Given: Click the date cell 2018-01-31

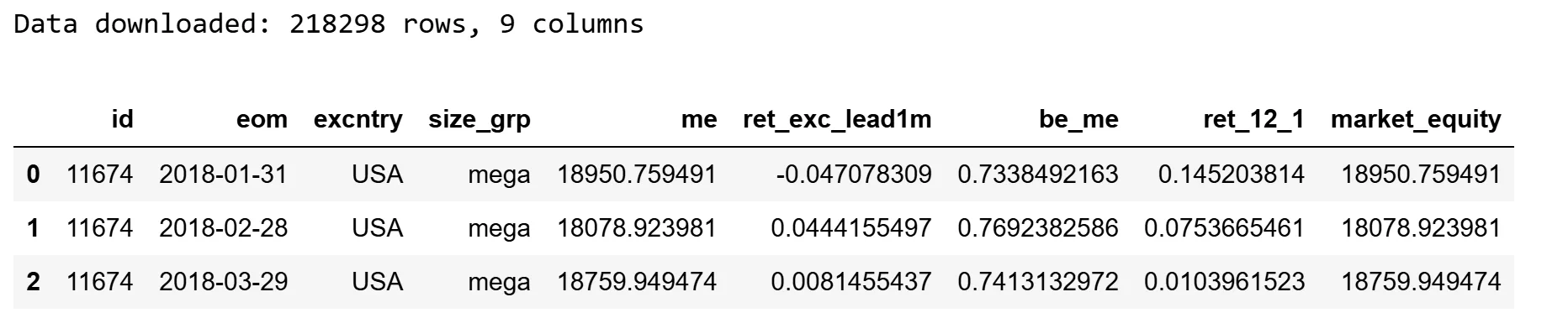Looking at the screenshot, I should 223,175.
